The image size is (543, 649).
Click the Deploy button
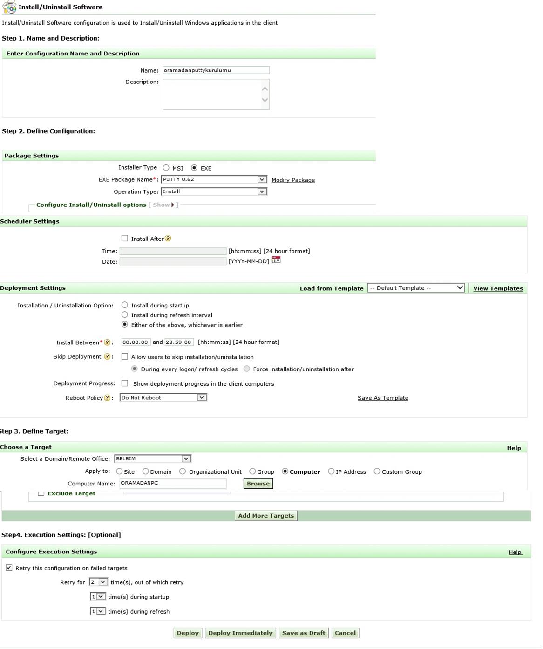point(188,633)
